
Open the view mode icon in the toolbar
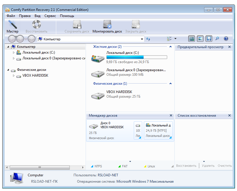pyautogui.click(x=169, y=39)
